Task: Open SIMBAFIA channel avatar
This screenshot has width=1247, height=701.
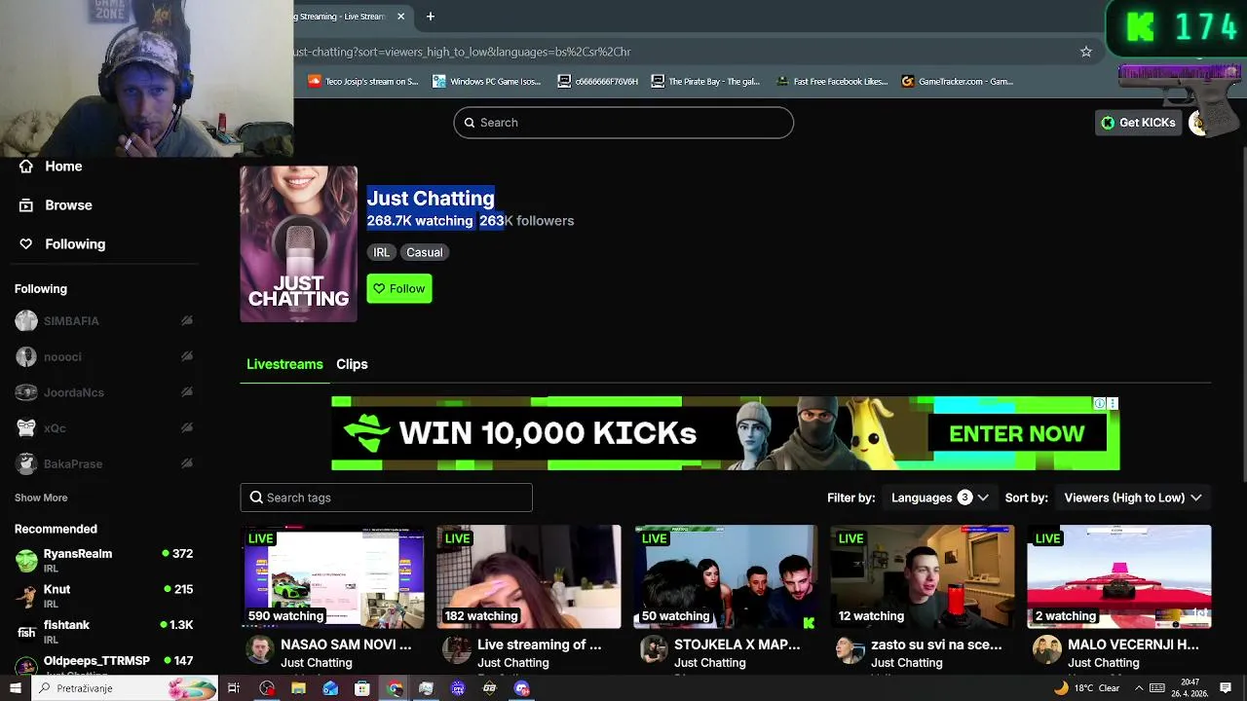Action: click(x=26, y=321)
